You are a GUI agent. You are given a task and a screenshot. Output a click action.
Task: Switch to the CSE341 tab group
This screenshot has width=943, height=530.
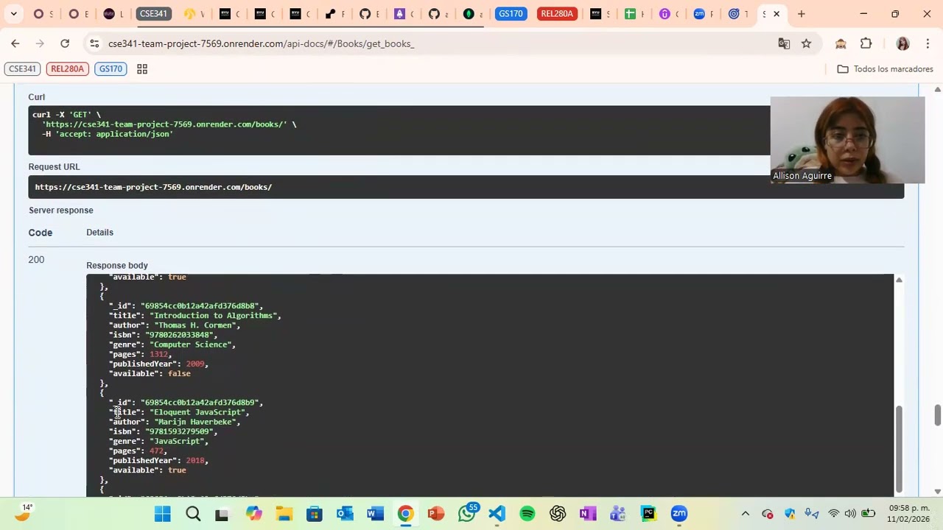tap(153, 13)
